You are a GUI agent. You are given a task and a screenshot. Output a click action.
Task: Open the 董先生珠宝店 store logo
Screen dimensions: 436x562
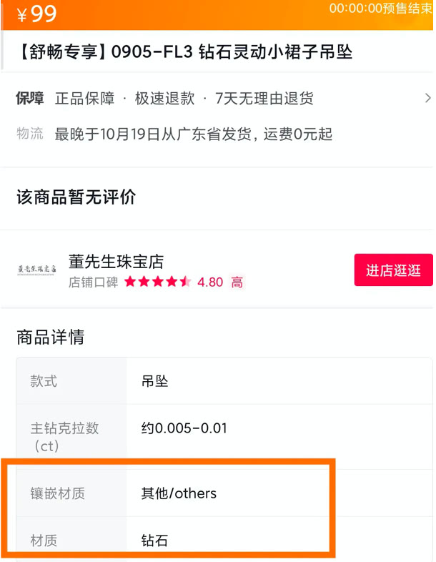coord(37,270)
